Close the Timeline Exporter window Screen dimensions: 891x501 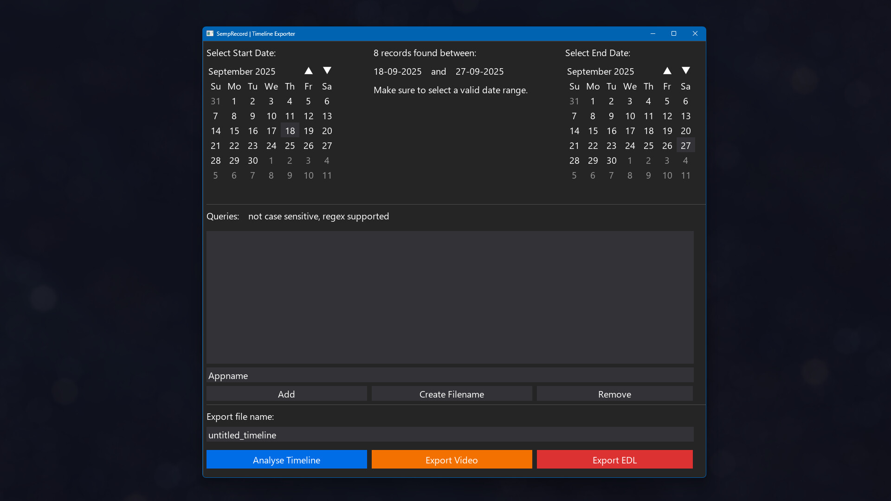(695, 33)
